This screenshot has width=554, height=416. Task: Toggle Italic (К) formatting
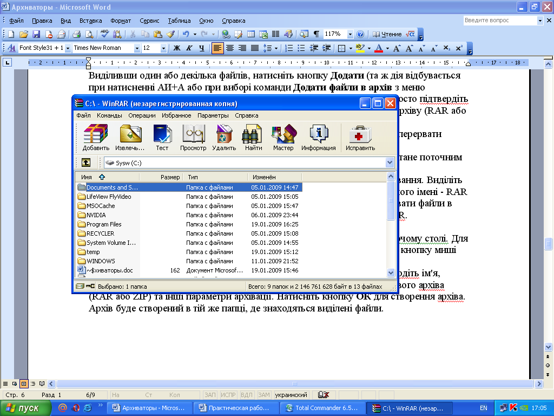click(189, 48)
